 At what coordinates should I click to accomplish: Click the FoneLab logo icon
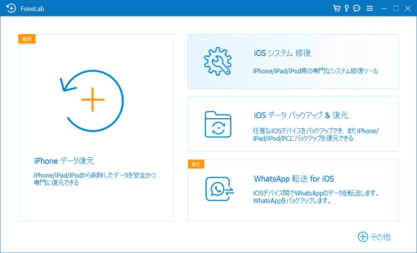(x=11, y=9)
